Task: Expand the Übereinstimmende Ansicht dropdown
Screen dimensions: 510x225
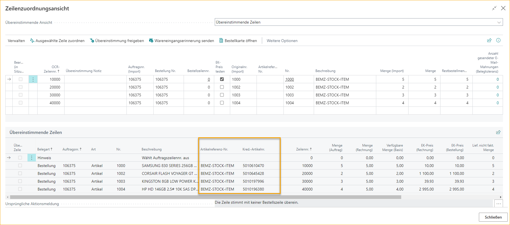Action: [499, 22]
